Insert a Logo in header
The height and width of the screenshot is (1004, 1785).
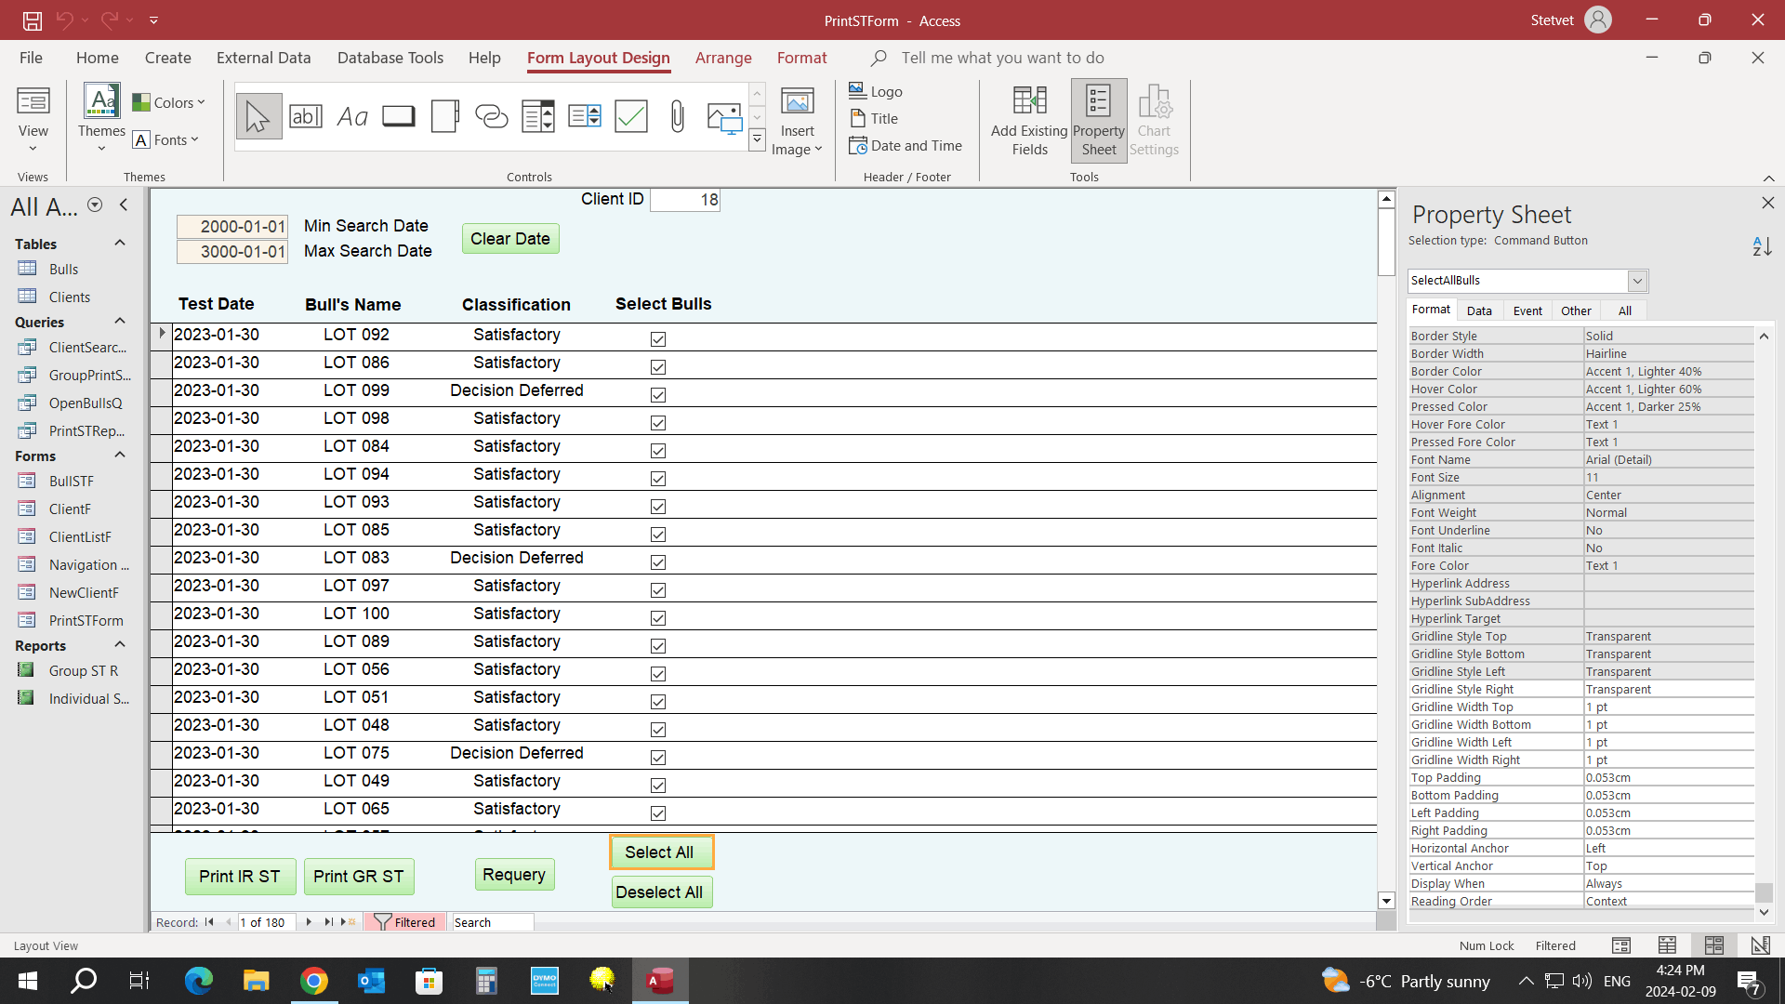click(x=876, y=91)
